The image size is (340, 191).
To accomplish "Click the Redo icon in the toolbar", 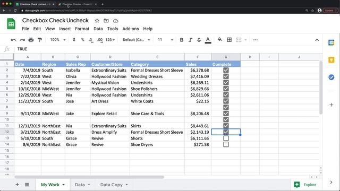I will click(x=22, y=40).
